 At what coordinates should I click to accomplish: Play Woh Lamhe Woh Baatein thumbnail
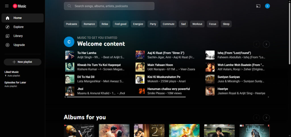[x=210, y=67]
